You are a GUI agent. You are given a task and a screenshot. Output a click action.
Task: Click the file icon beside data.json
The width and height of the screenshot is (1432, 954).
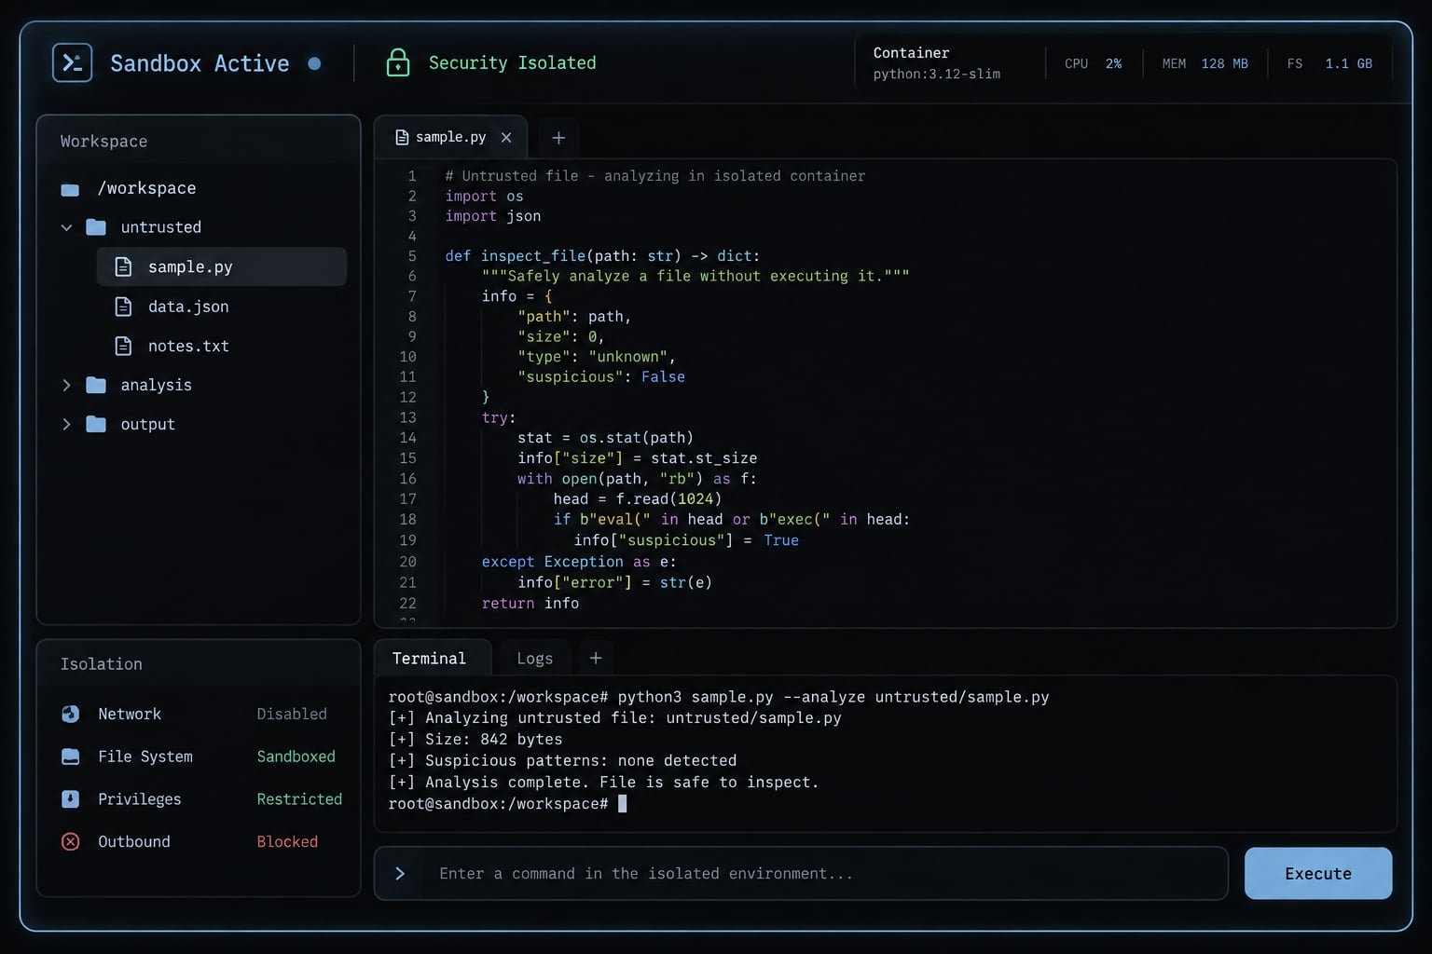(x=123, y=307)
